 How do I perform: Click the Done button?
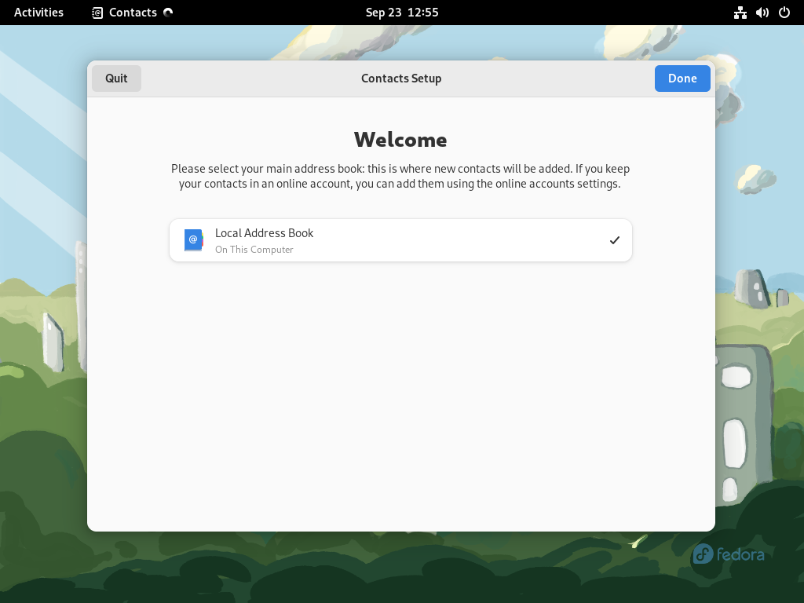click(x=682, y=79)
